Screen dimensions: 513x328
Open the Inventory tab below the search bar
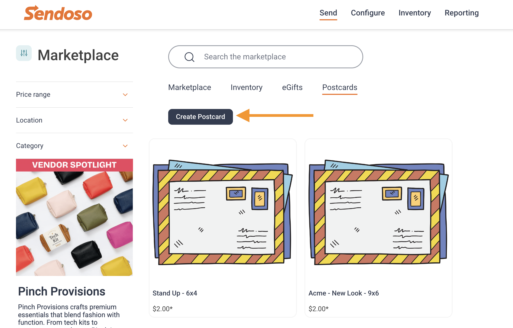(x=246, y=87)
